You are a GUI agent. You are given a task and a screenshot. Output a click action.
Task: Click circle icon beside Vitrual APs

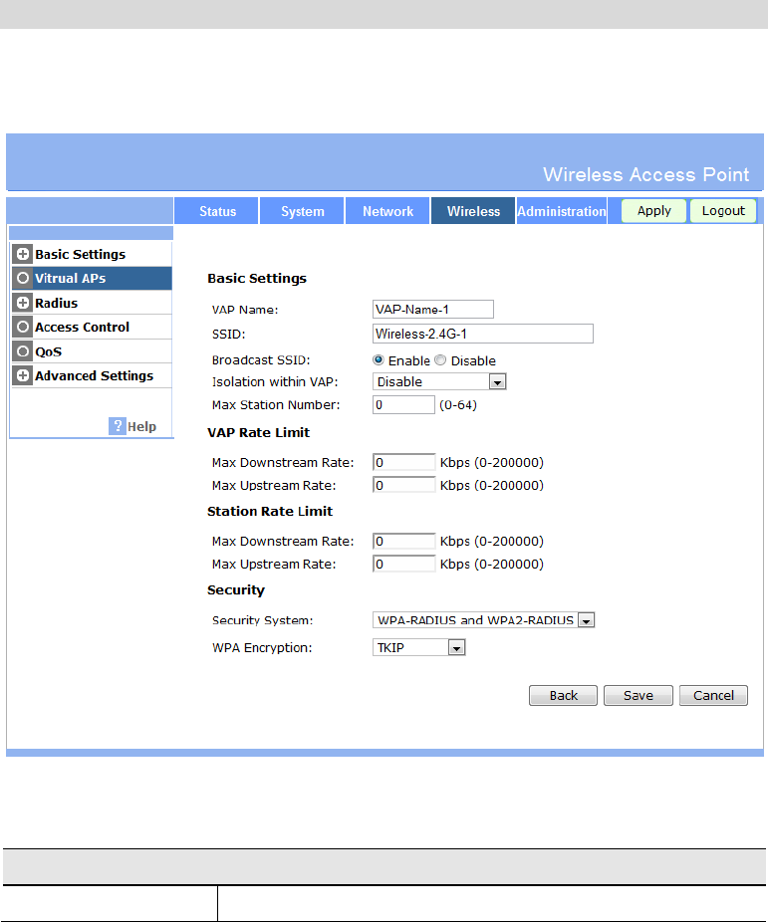click(x=22, y=278)
